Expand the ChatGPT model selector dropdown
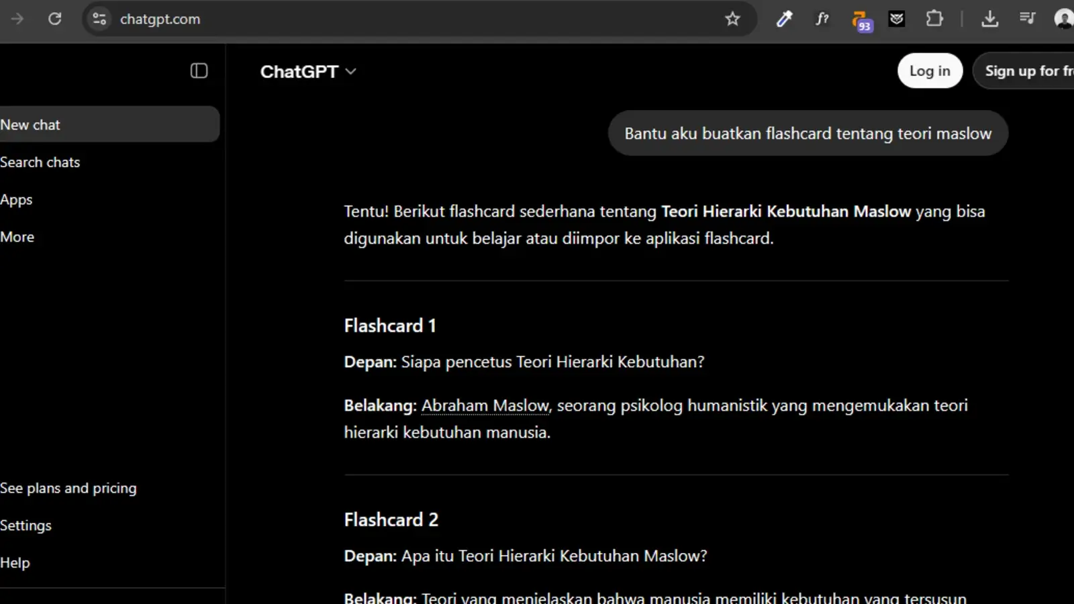The width and height of the screenshot is (1074, 604). coord(308,71)
